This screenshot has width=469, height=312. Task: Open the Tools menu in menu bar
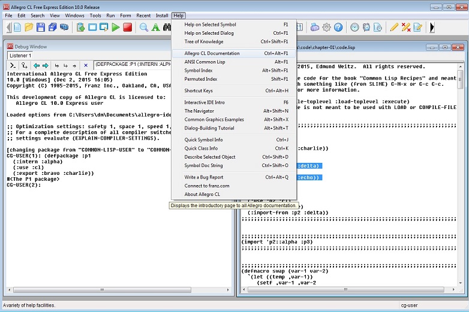(95, 16)
